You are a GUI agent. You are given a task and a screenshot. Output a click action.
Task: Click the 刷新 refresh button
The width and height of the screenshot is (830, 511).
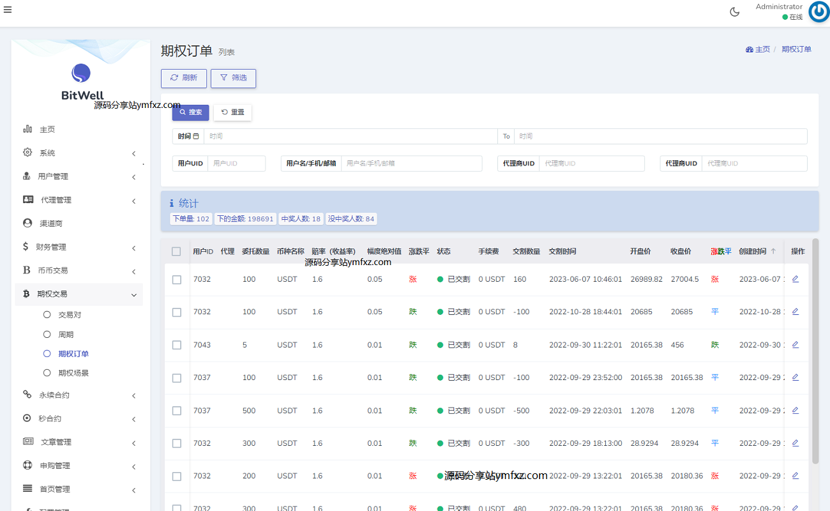[x=184, y=78]
